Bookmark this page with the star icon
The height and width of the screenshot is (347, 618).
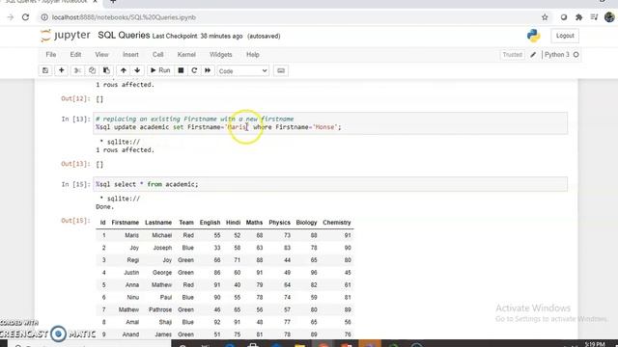pyautogui.click(x=545, y=17)
